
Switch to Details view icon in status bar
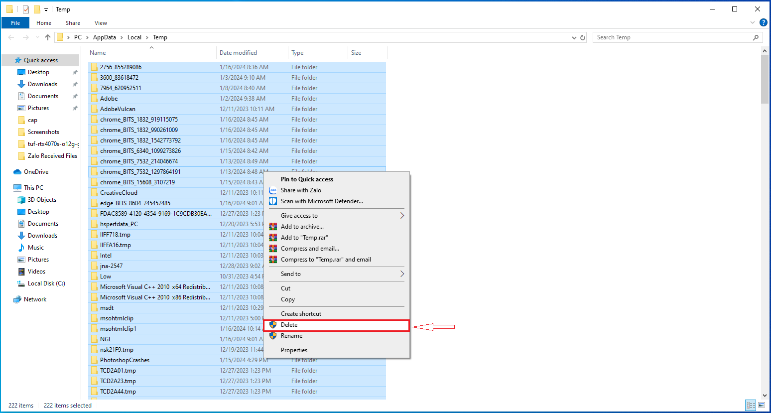click(x=751, y=406)
